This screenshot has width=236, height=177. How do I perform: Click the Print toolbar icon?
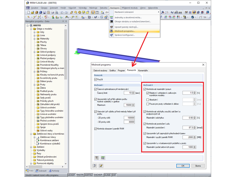[52, 12]
